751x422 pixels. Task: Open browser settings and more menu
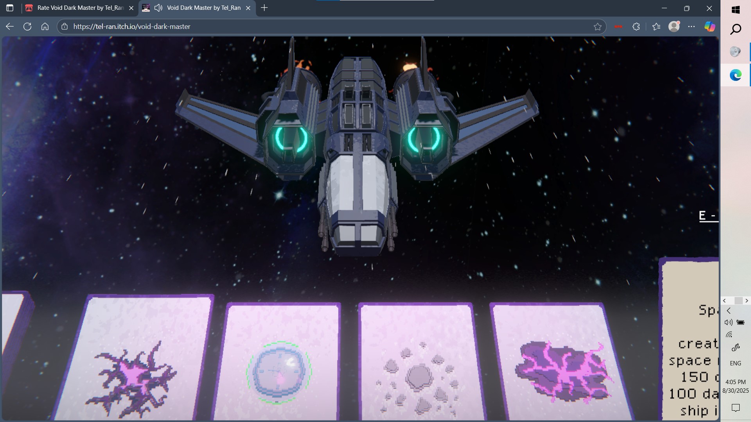coord(692,27)
